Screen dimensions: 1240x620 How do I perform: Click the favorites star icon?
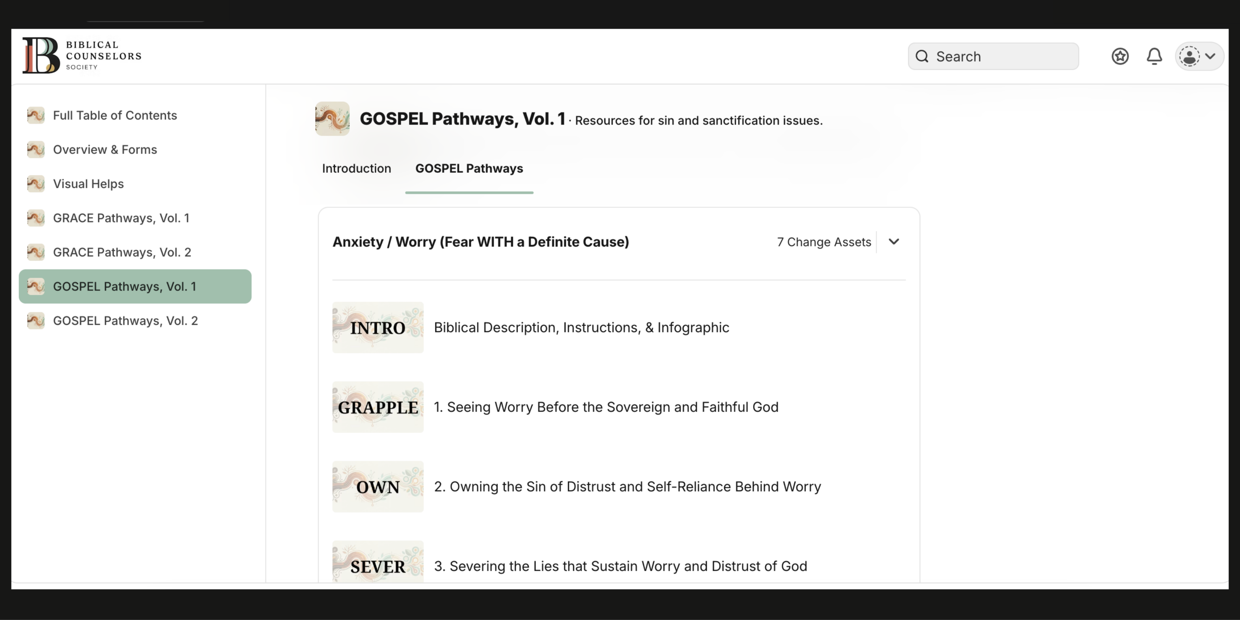coord(1120,56)
